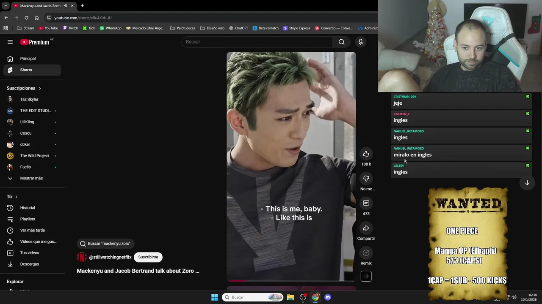Close the Mackenyu and Jacob Bertrand tab
This screenshot has width=542, height=304.
point(72,6)
